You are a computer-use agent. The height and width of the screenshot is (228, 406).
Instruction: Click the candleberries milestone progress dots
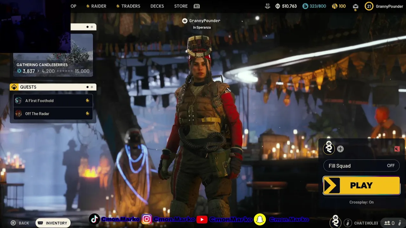[x=65, y=71]
